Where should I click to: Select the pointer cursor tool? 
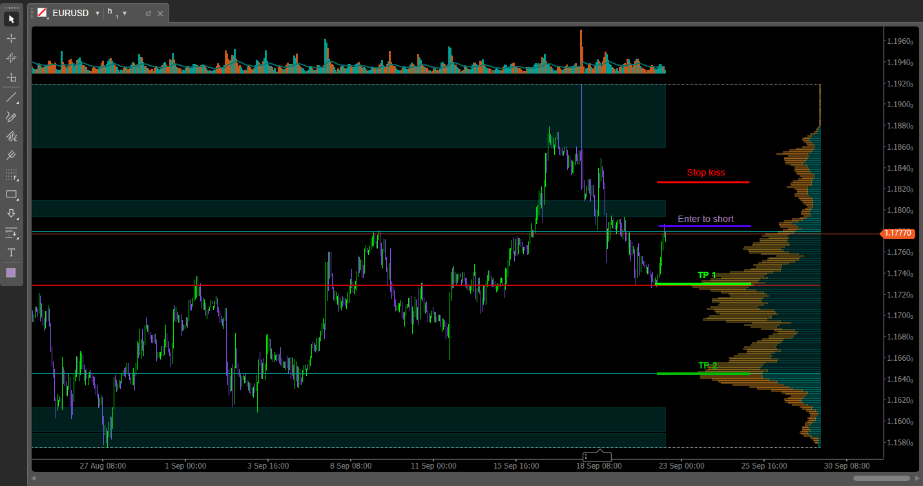point(11,19)
